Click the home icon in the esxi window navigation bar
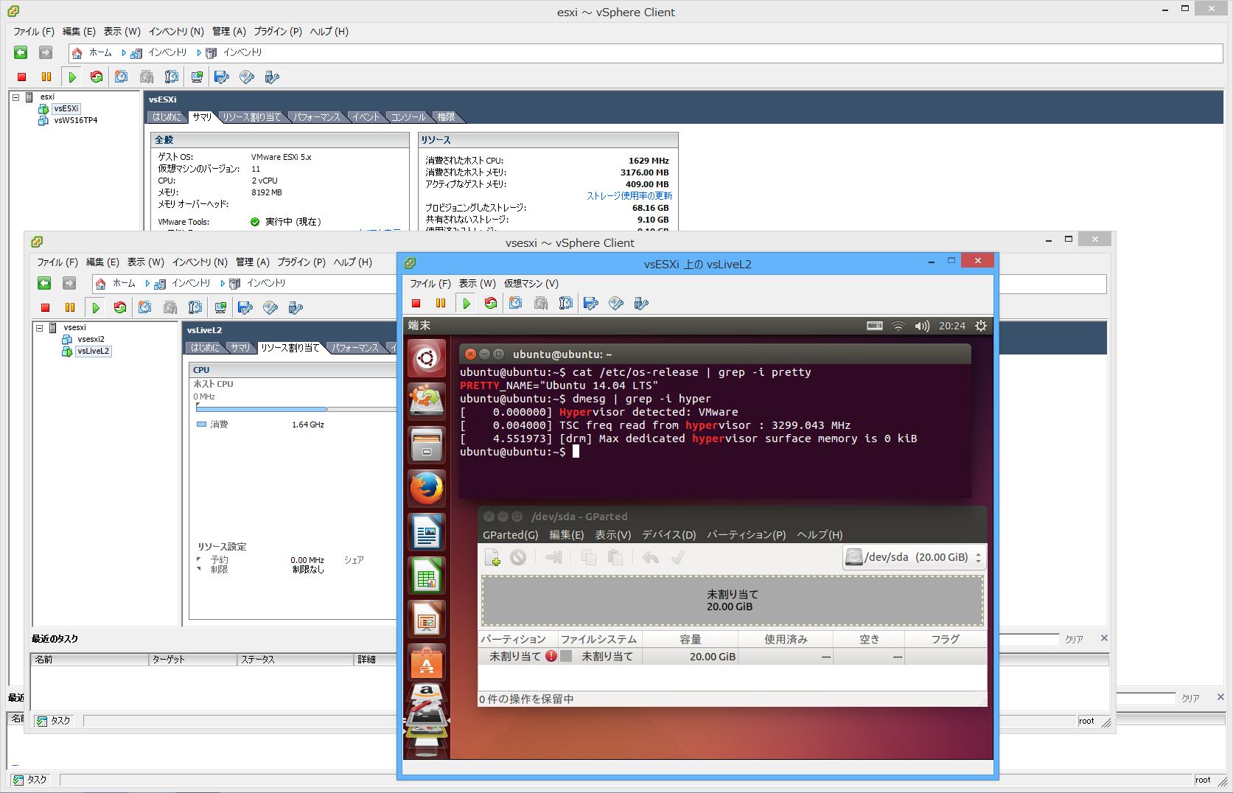 77,53
